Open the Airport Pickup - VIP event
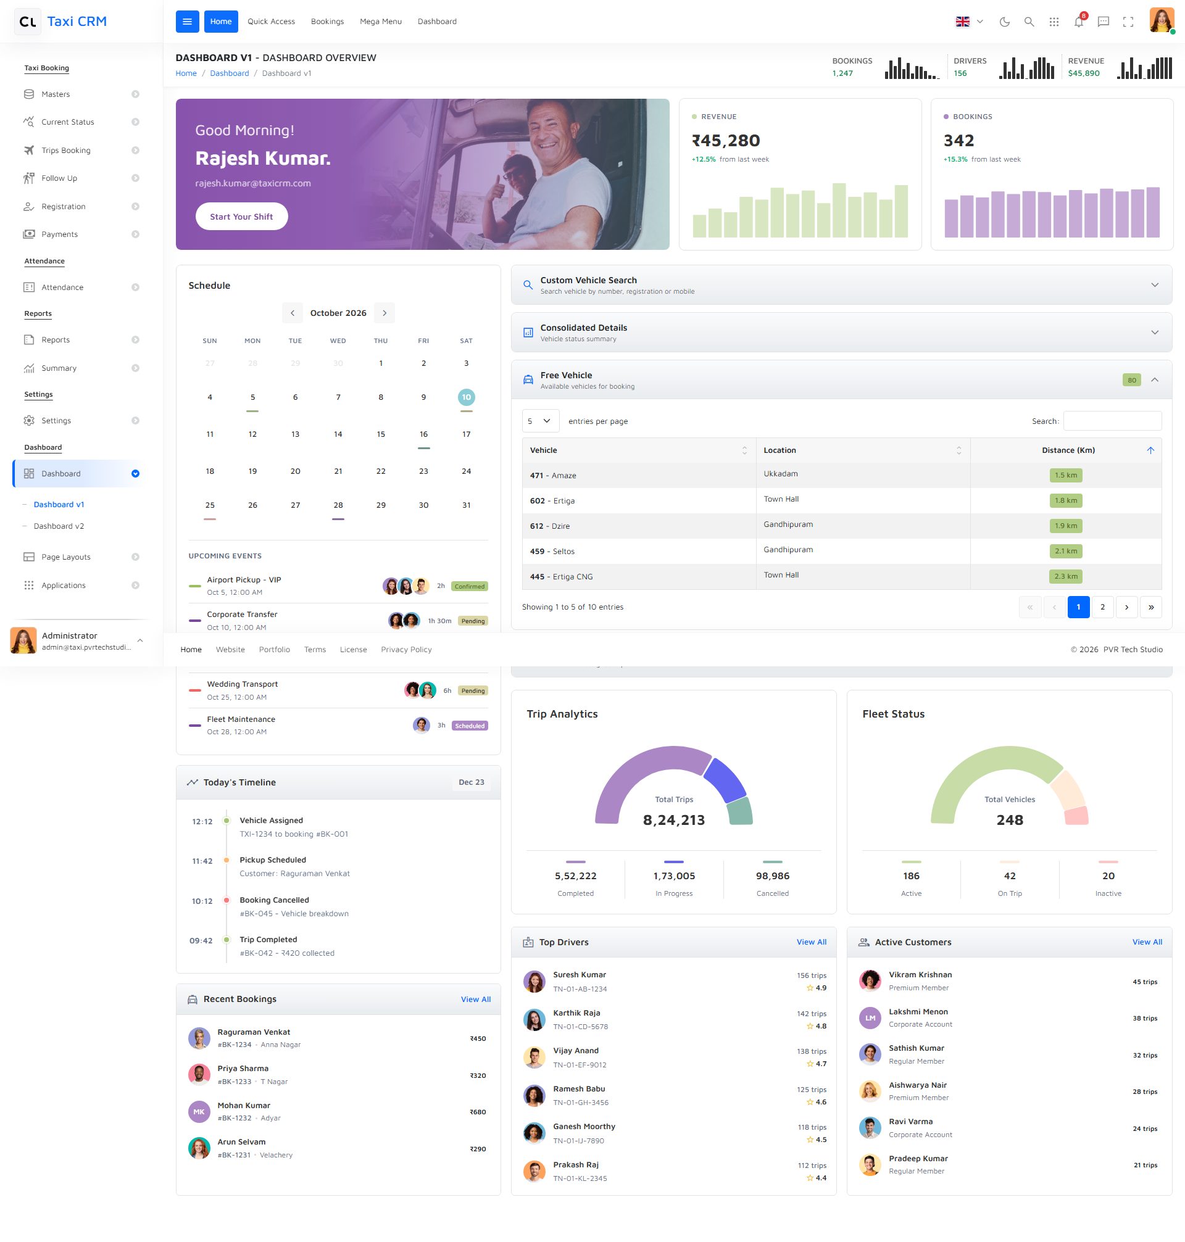 coord(338,586)
